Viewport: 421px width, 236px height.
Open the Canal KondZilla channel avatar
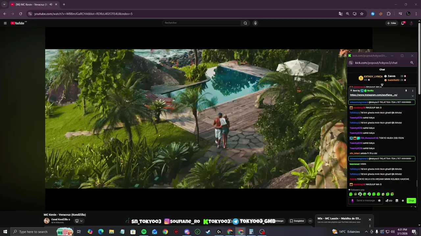(x=47, y=221)
